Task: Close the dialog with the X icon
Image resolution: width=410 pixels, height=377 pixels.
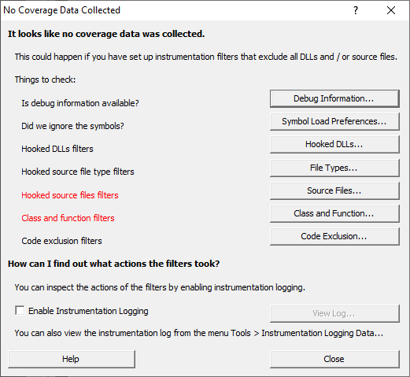Action: (x=391, y=10)
